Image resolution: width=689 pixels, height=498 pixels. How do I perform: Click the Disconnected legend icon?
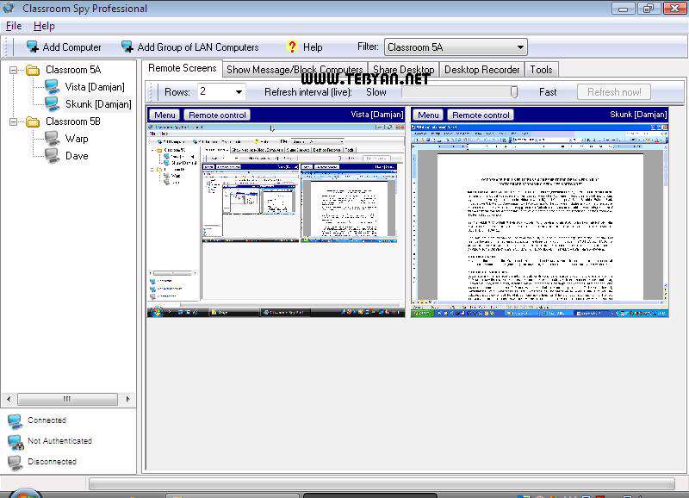pyautogui.click(x=14, y=461)
